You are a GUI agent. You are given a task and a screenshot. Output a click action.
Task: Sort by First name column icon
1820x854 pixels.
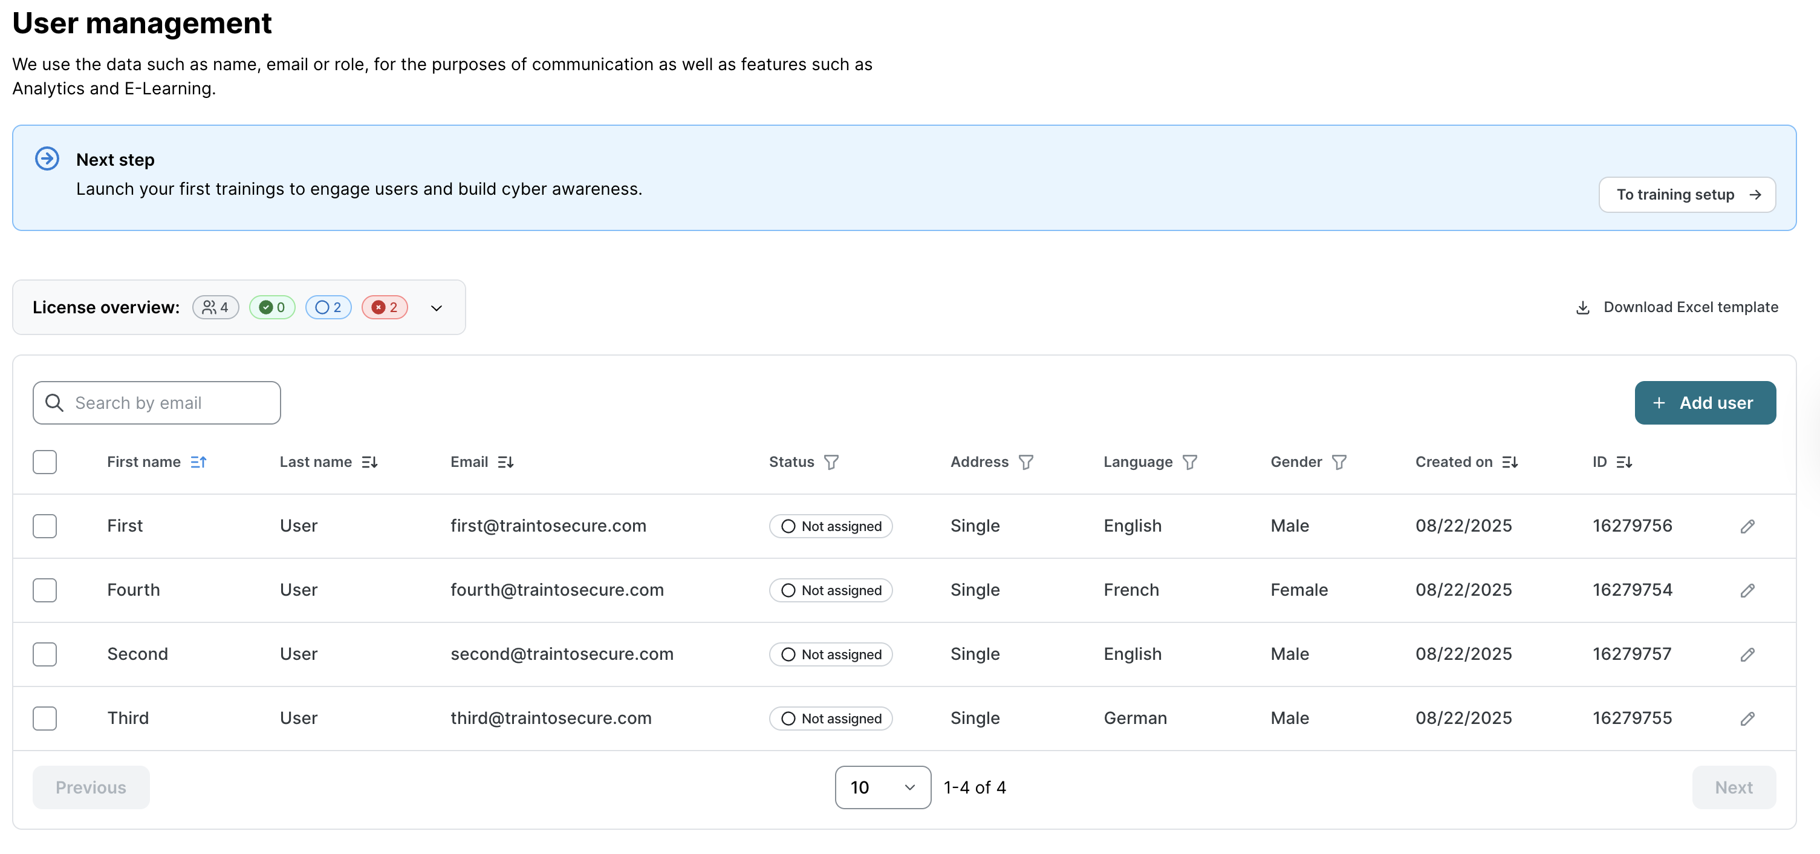[x=198, y=461]
